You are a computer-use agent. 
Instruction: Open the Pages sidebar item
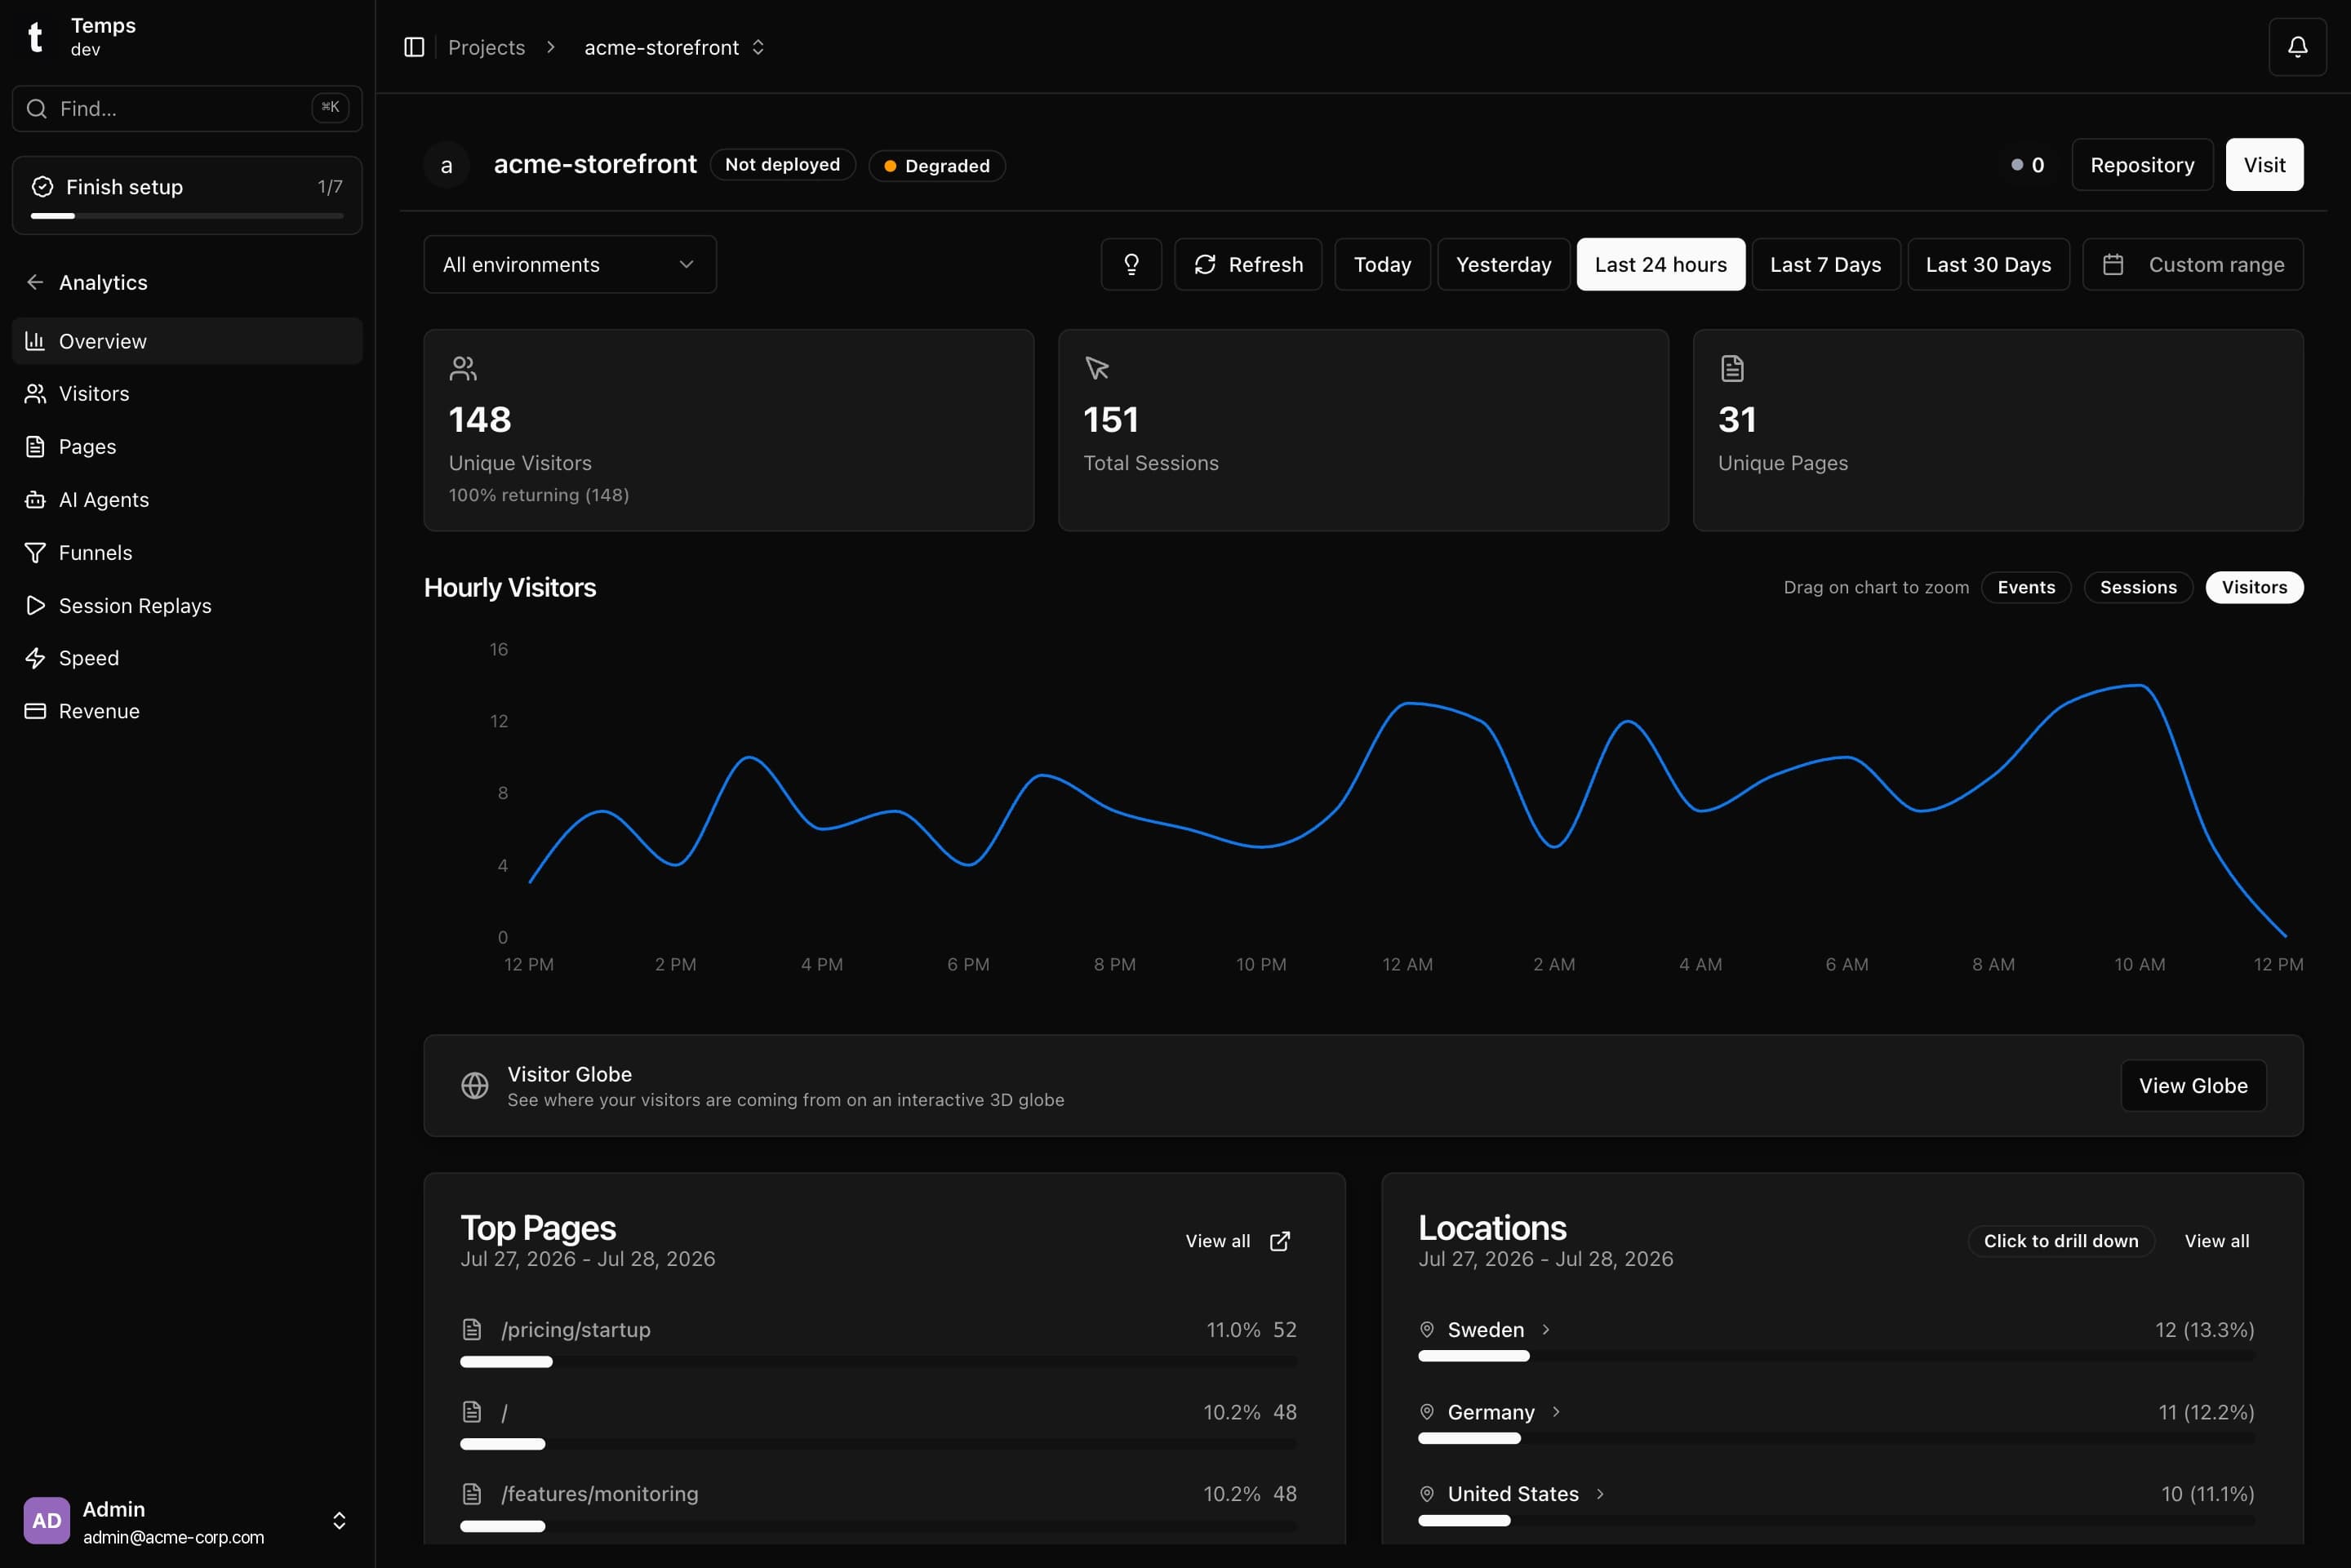coord(187,447)
